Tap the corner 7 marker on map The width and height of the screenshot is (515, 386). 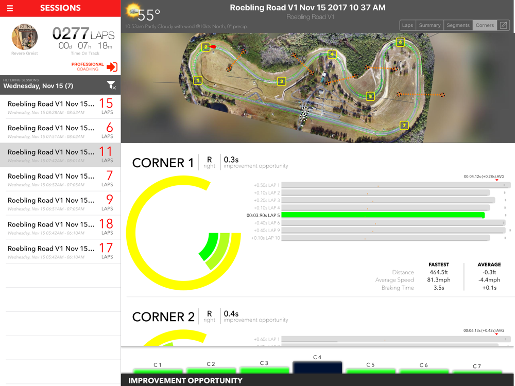(x=404, y=126)
